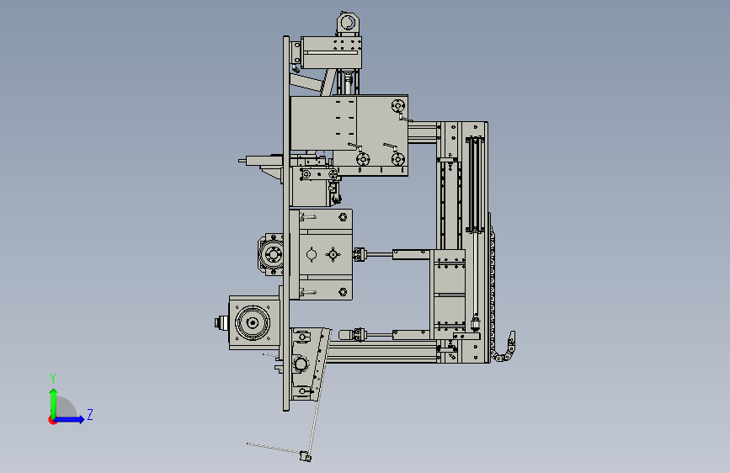Select the large gearbox with circular flange
730x473 pixels.
point(254,322)
